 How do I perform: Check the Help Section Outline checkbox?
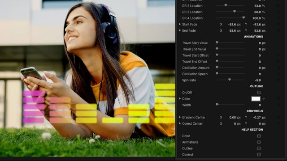259,148
